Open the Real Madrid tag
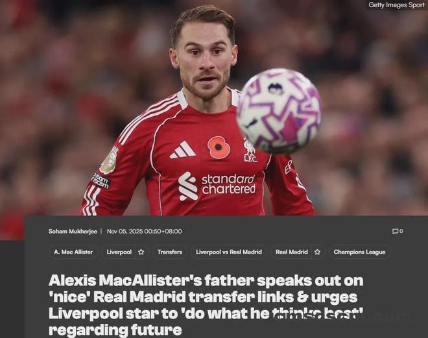The image size is (428, 338). pyautogui.click(x=292, y=252)
